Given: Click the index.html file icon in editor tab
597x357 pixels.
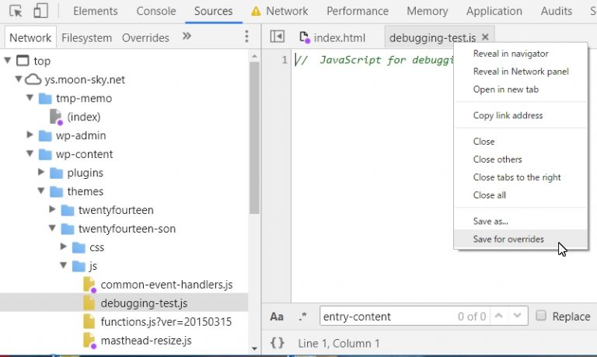Looking at the screenshot, I should pos(305,37).
